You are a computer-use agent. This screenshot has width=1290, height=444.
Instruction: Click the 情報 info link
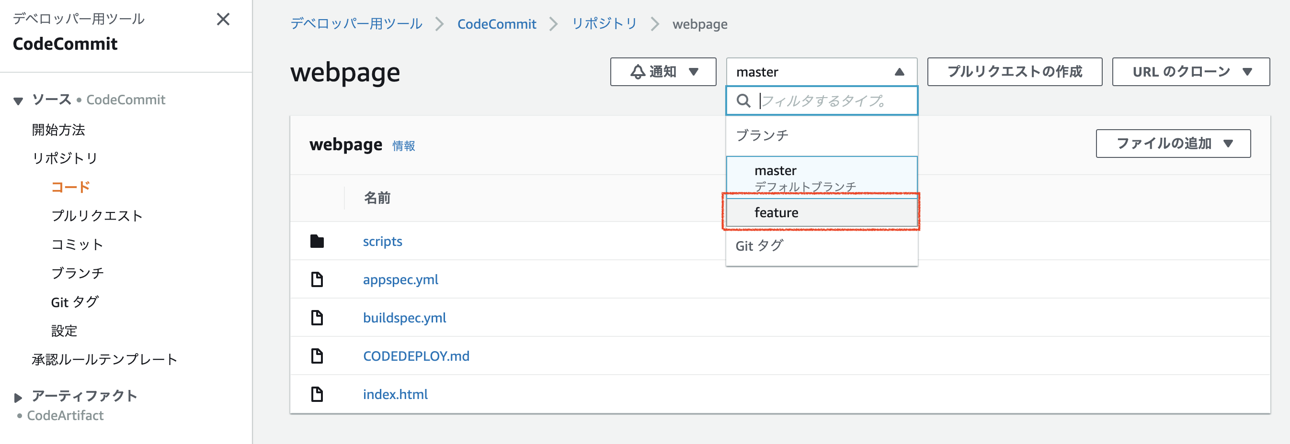pyautogui.click(x=404, y=146)
